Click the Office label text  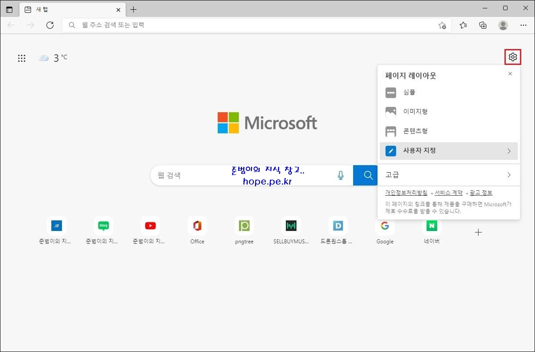[x=197, y=242]
